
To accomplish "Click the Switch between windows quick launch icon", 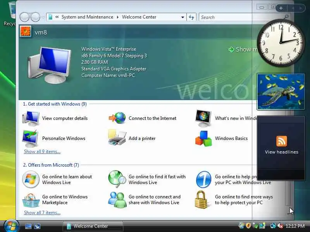I will click(x=37, y=226).
